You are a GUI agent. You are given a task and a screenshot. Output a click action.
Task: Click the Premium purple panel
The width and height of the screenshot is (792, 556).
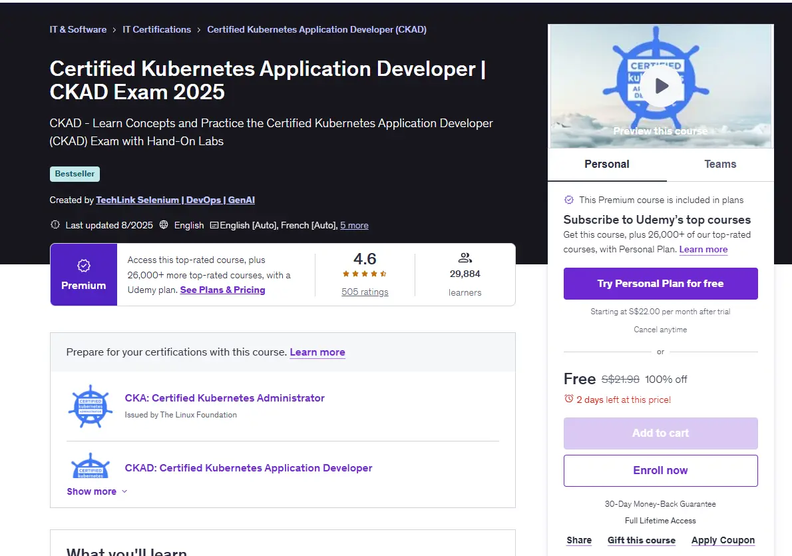click(x=84, y=274)
